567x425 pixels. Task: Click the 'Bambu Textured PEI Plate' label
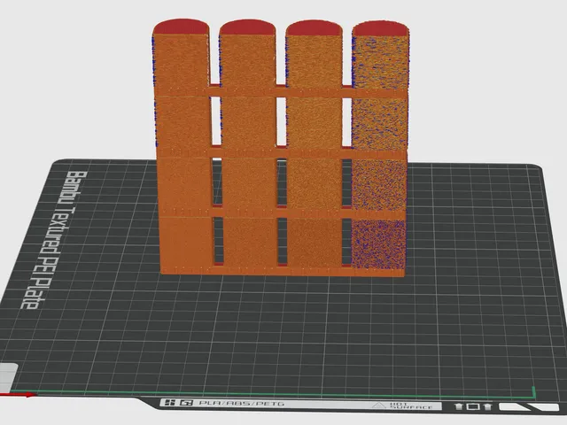[x=53, y=240]
